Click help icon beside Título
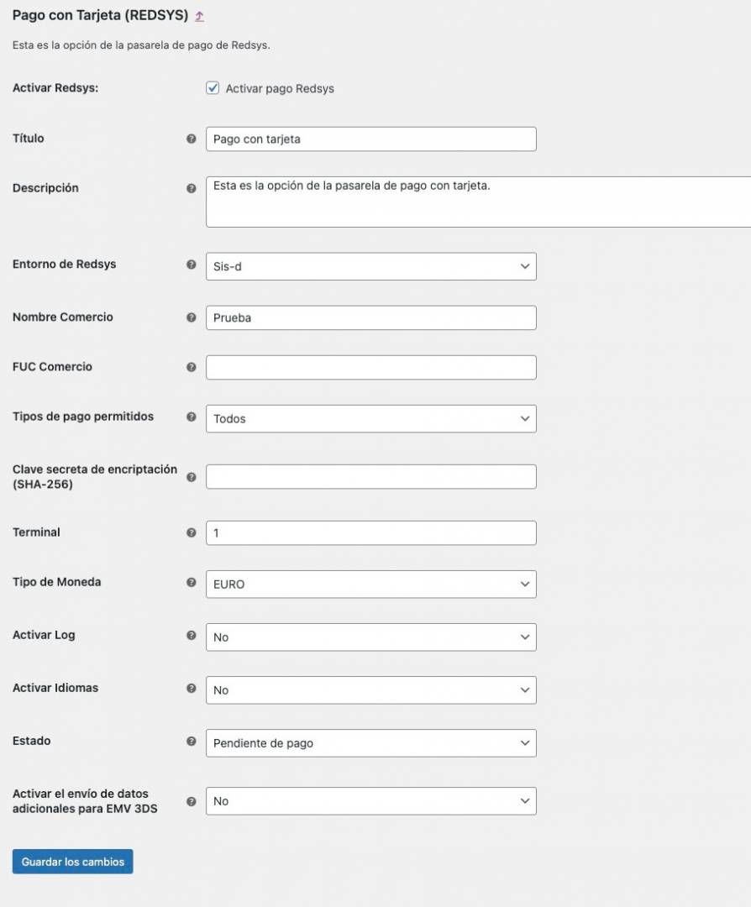The height and width of the screenshot is (907, 751). [192, 139]
